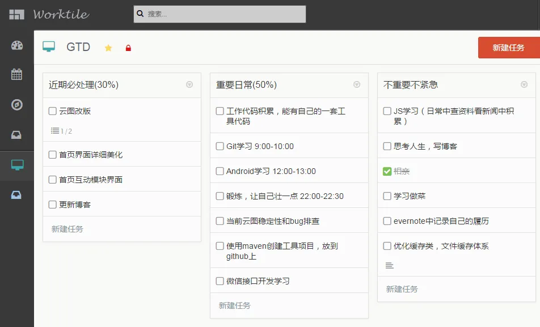The width and height of the screenshot is (540, 327).
Task: Open the 不重要不紧急 list dropdown menu
Action: [x=524, y=84]
